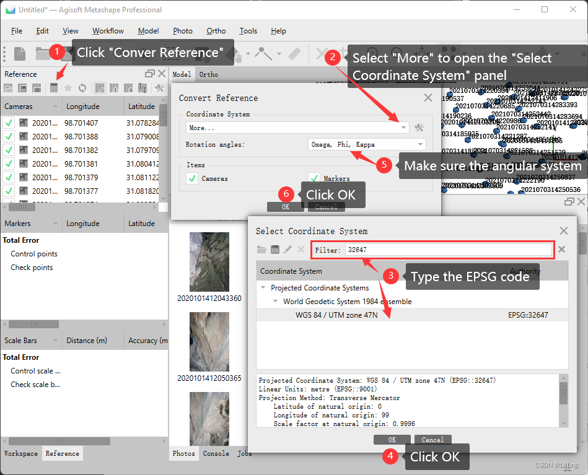
Task: Click photo thumbnail 2020101412050365
Action: tap(209, 341)
